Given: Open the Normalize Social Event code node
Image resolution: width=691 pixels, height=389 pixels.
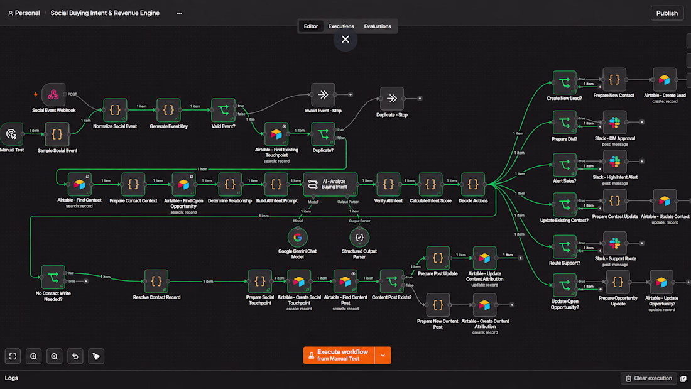Looking at the screenshot, I should click(115, 110).
